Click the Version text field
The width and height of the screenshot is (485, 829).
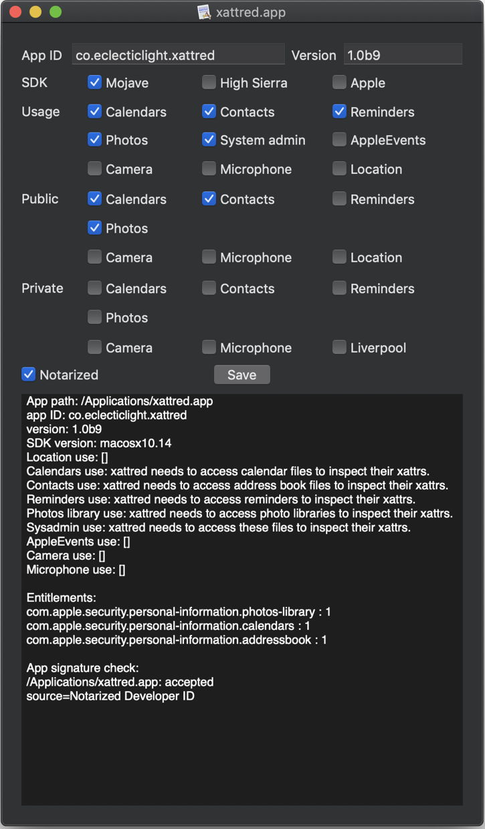pyautogui.click(x=403, y=55)
